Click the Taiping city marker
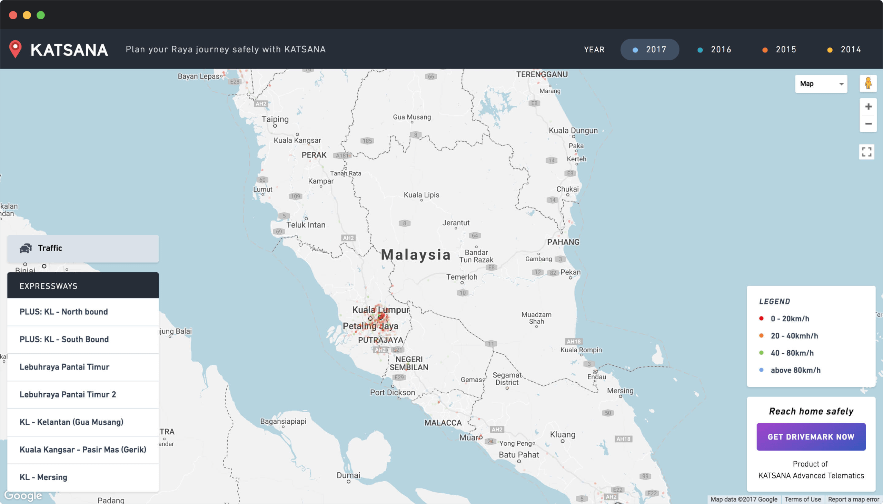883x504 pixels. pyautogui.click(x=275, y=126)
